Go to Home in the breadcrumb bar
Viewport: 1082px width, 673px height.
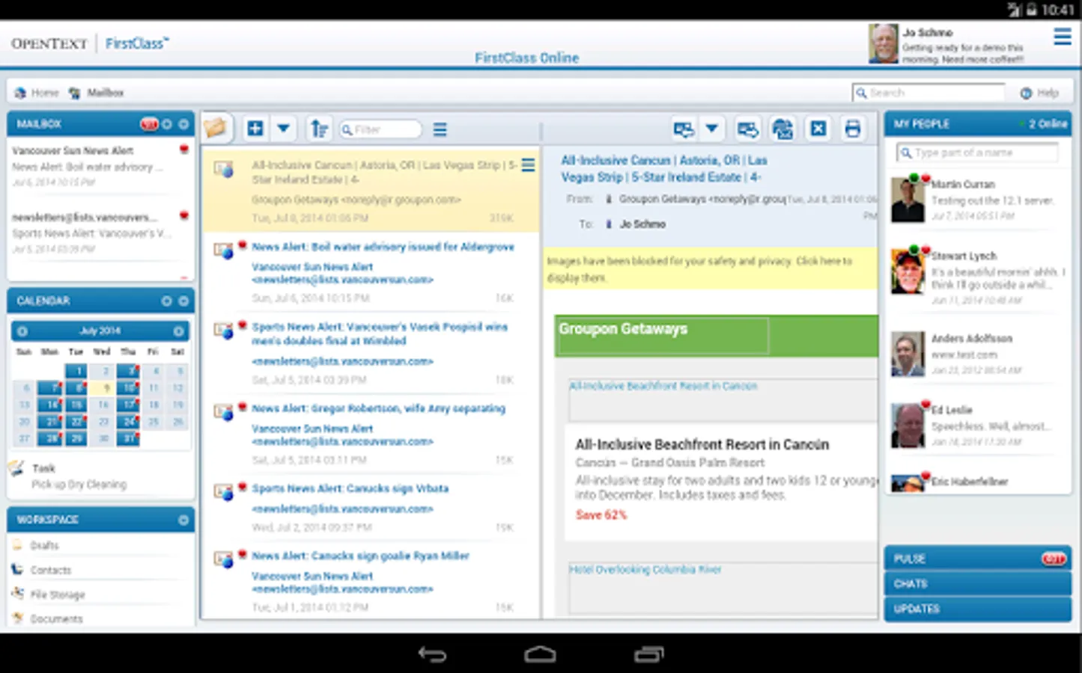click(37, 93)
